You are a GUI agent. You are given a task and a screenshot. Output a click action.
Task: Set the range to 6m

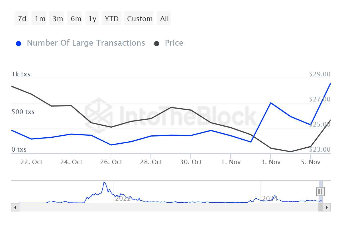coord(76,19)
